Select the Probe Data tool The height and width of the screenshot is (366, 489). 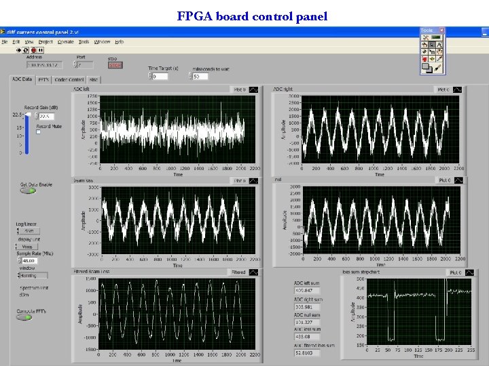click(x=432, y=59)
